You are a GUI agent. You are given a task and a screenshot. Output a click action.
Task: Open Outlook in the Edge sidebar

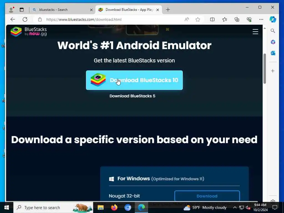[273, 53]
